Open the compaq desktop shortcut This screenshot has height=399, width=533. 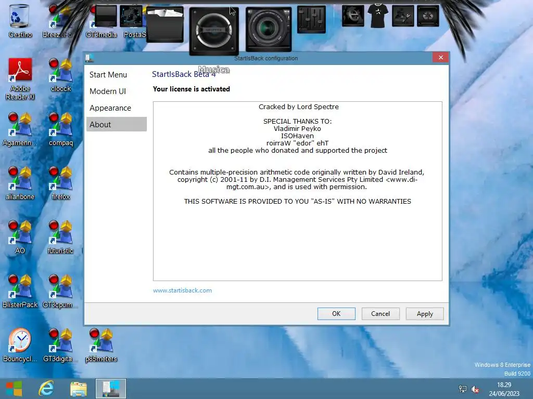coord(60,129)
